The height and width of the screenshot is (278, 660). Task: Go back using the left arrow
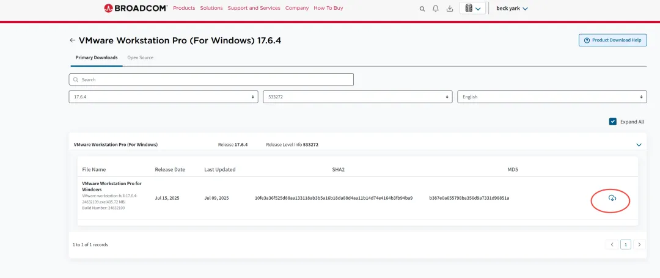coord(72,40)
